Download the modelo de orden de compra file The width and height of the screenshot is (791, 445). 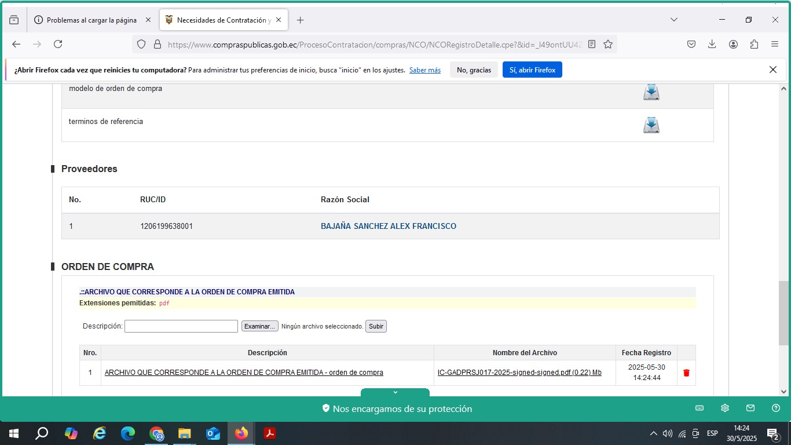point(651,92)
